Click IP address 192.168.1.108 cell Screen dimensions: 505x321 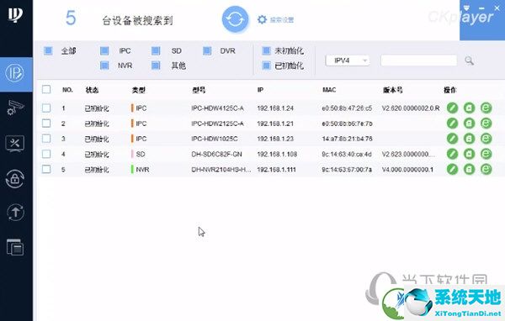[x=277, y=155]
